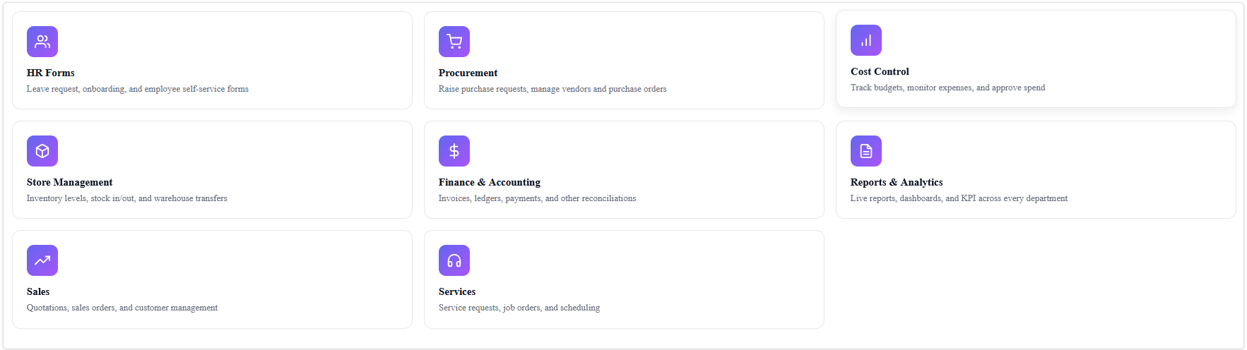
Task: Click the HR Forms people icon
Action: point(42,42)
